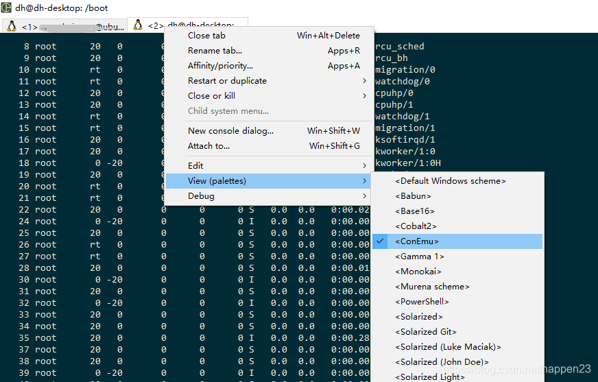Click migration/0 in the terminal
Image resolution: width=598 pixels, height=382 pixels.
[x=405, y=70]
